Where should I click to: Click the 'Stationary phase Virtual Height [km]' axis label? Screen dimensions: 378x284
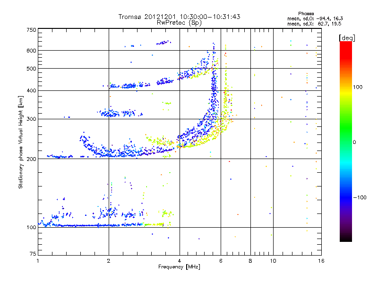pyautogui.click(x=21, y=142)
